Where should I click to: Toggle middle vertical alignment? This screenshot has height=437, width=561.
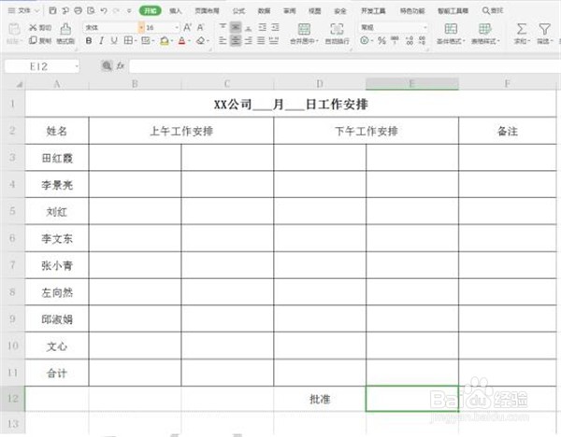coord(236,27)
